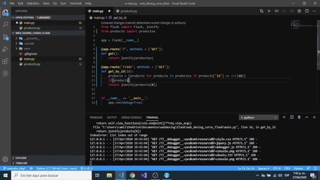The width and height of the screenshot is (320, 180).
Task: Open the Run menu
Action: pyautogui.click(x=63, y=3)
